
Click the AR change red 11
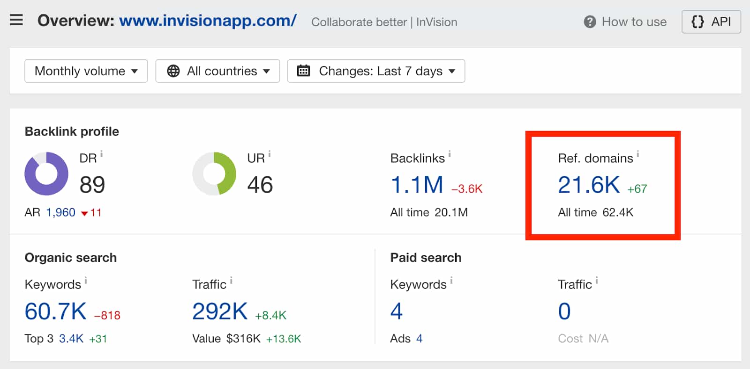[x=91, y=213]
